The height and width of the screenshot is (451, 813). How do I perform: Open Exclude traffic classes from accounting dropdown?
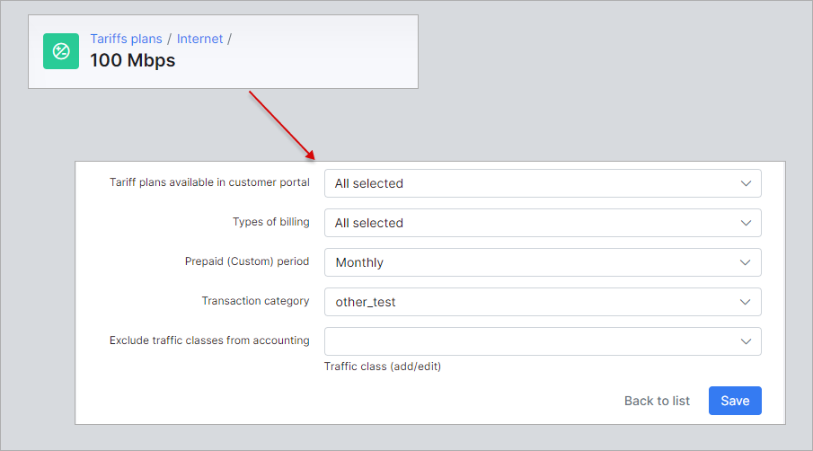coord(543,341)
